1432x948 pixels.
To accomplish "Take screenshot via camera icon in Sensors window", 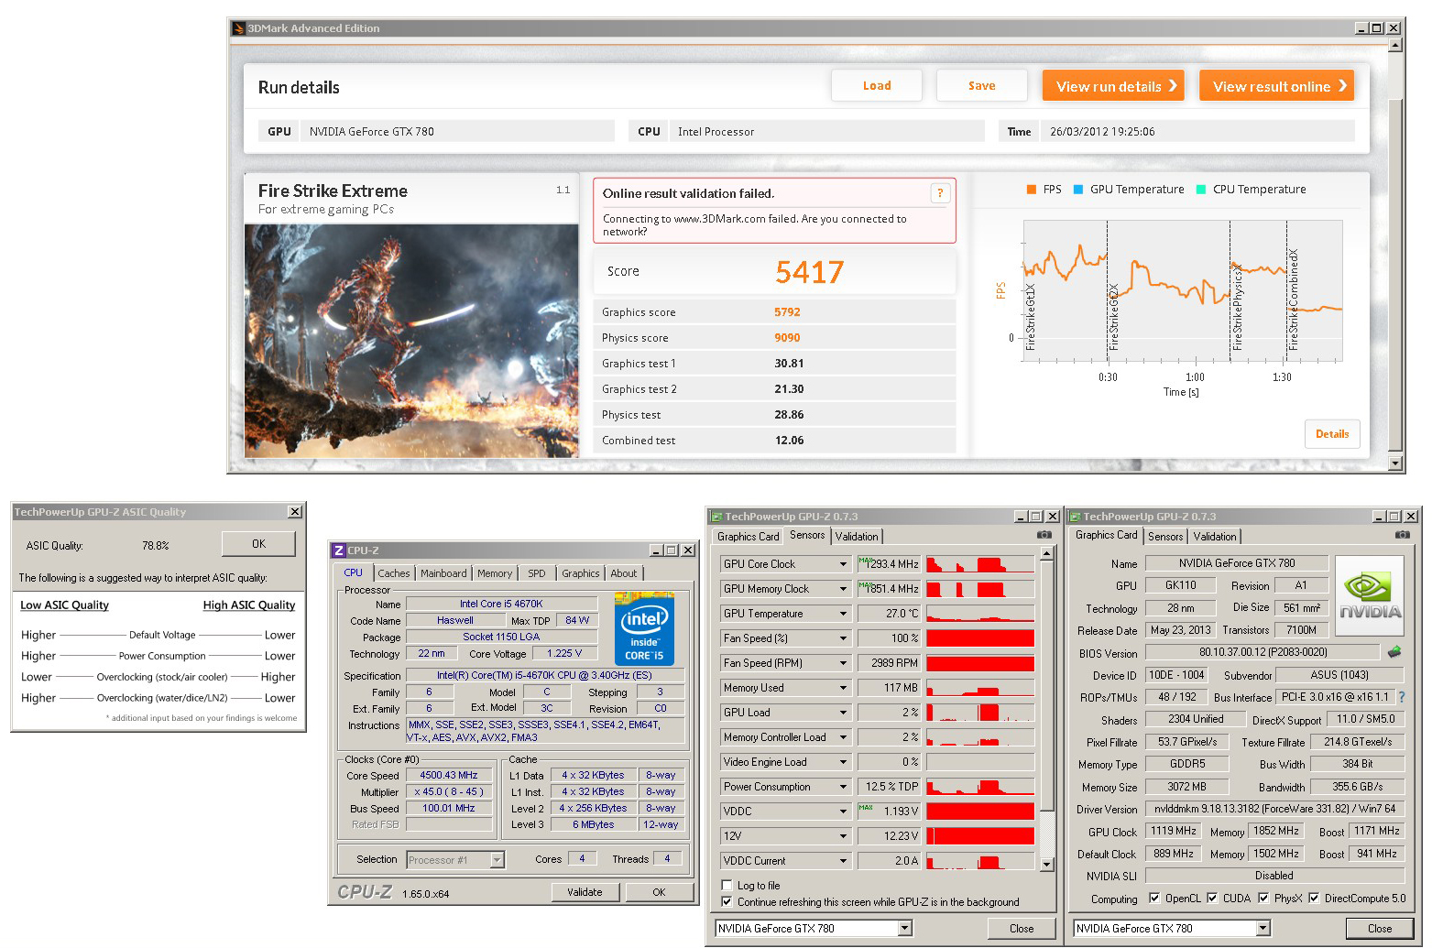I will [x=1044, y=535].
